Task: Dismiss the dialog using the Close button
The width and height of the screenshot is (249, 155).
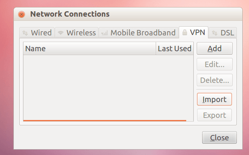Action: (219, 137)
